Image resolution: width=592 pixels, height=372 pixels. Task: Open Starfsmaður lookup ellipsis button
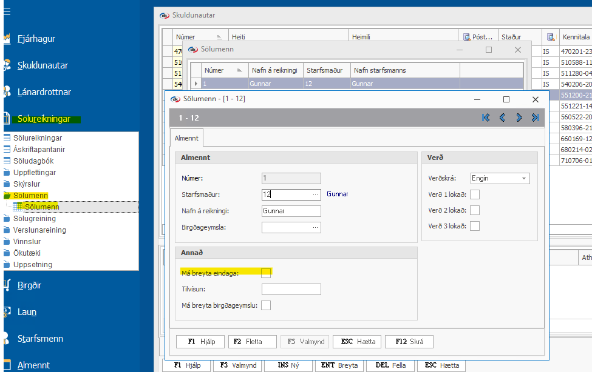pyautogui.click(x=315, y=194)
